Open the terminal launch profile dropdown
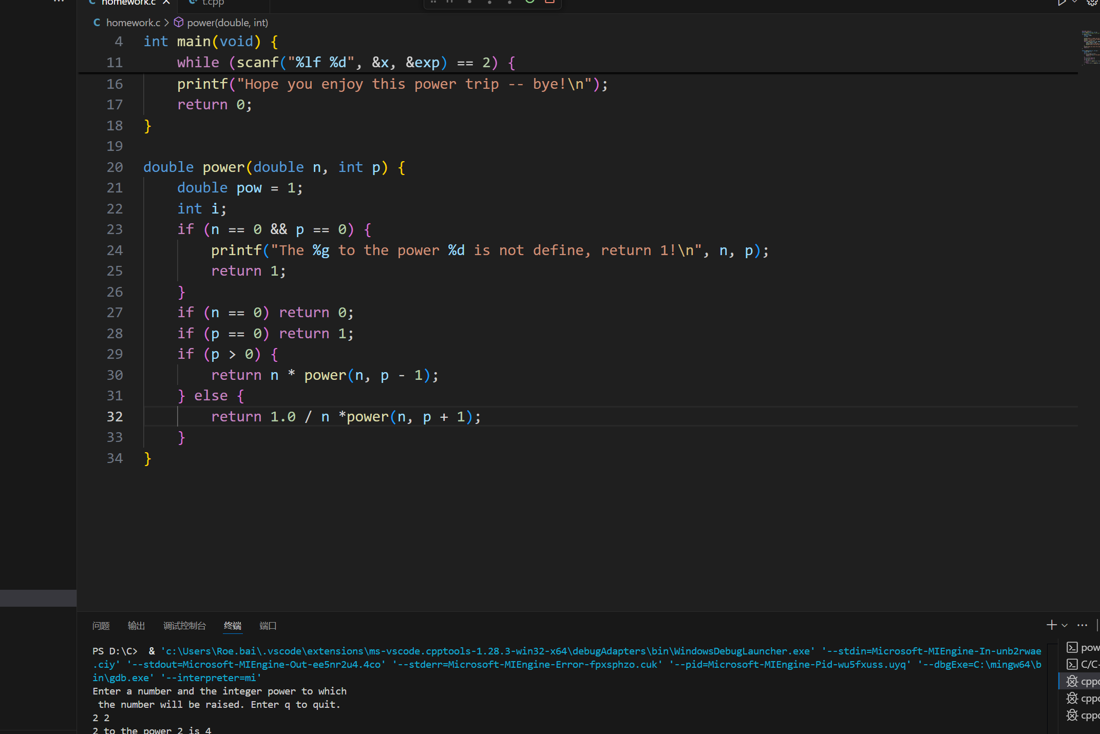The image size is (1100, 734). tap(1065, 625)
